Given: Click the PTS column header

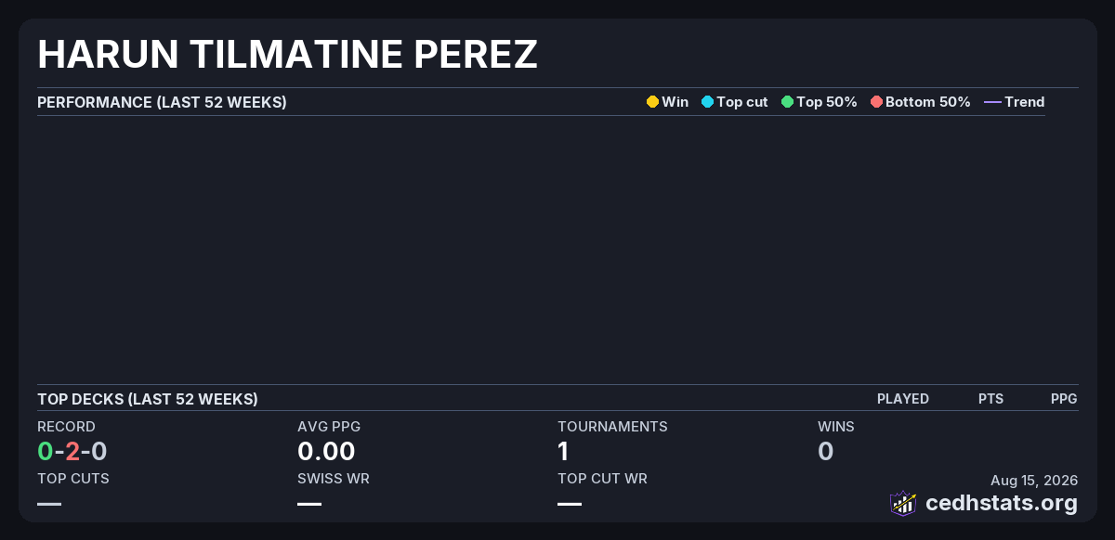Looking at the screenshot, I should coord(990,399).
